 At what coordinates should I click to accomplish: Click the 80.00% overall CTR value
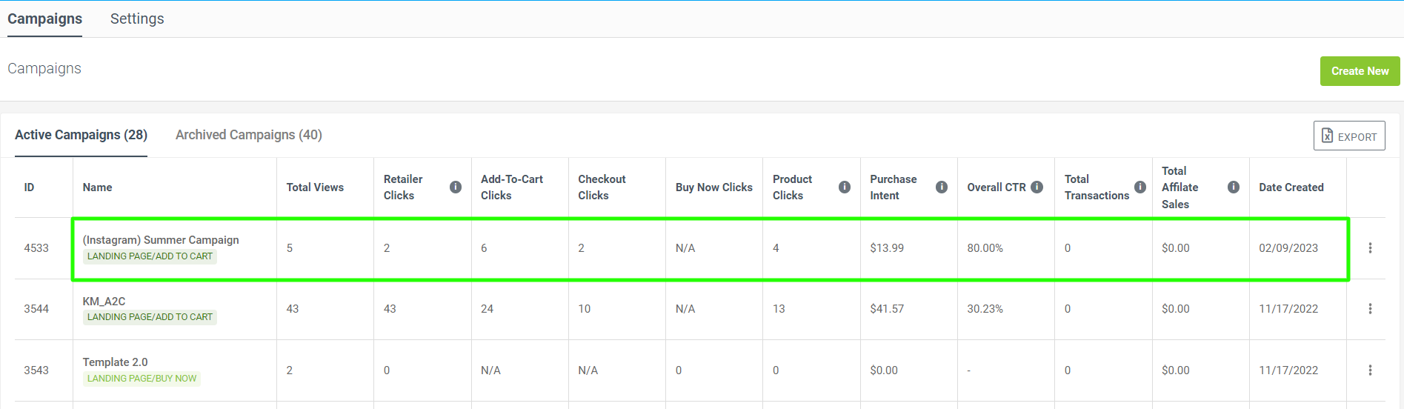tap(985, 248)
